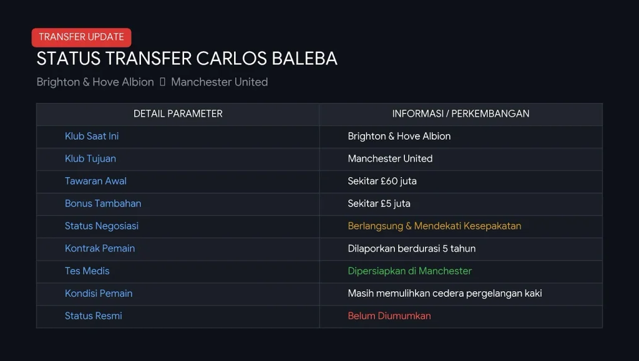
Task: Select the DETAIL PARAMETER column header
Action: tap(178, 114)
